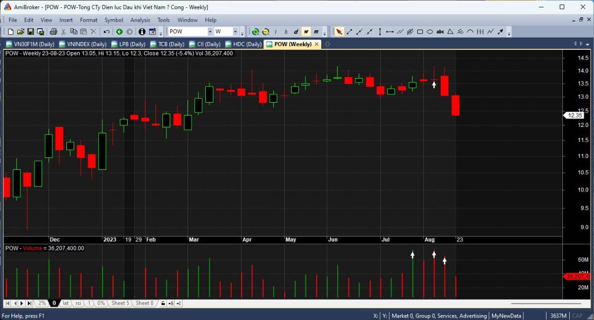Zoom out of the chart
The image size is (594, 320).
coord(266,32)
